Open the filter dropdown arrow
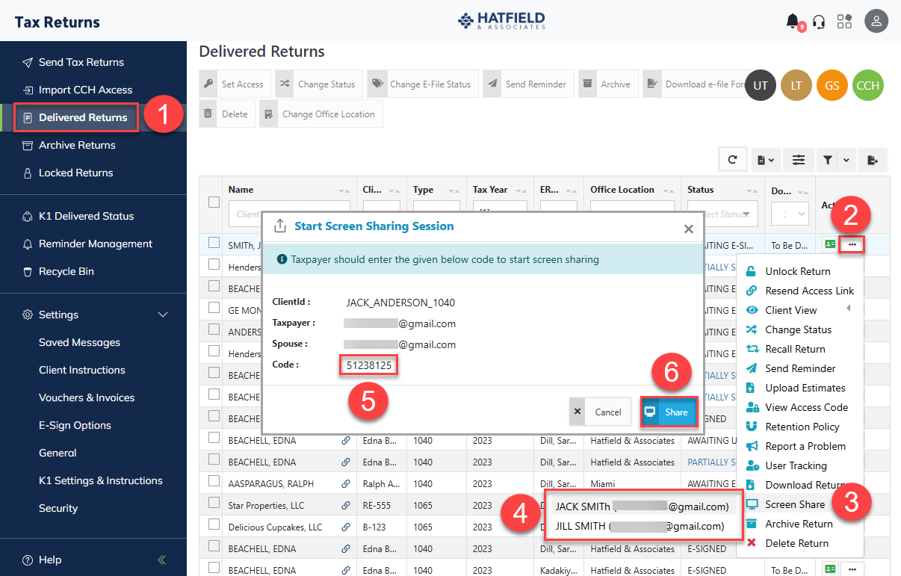 pos(846,159)
